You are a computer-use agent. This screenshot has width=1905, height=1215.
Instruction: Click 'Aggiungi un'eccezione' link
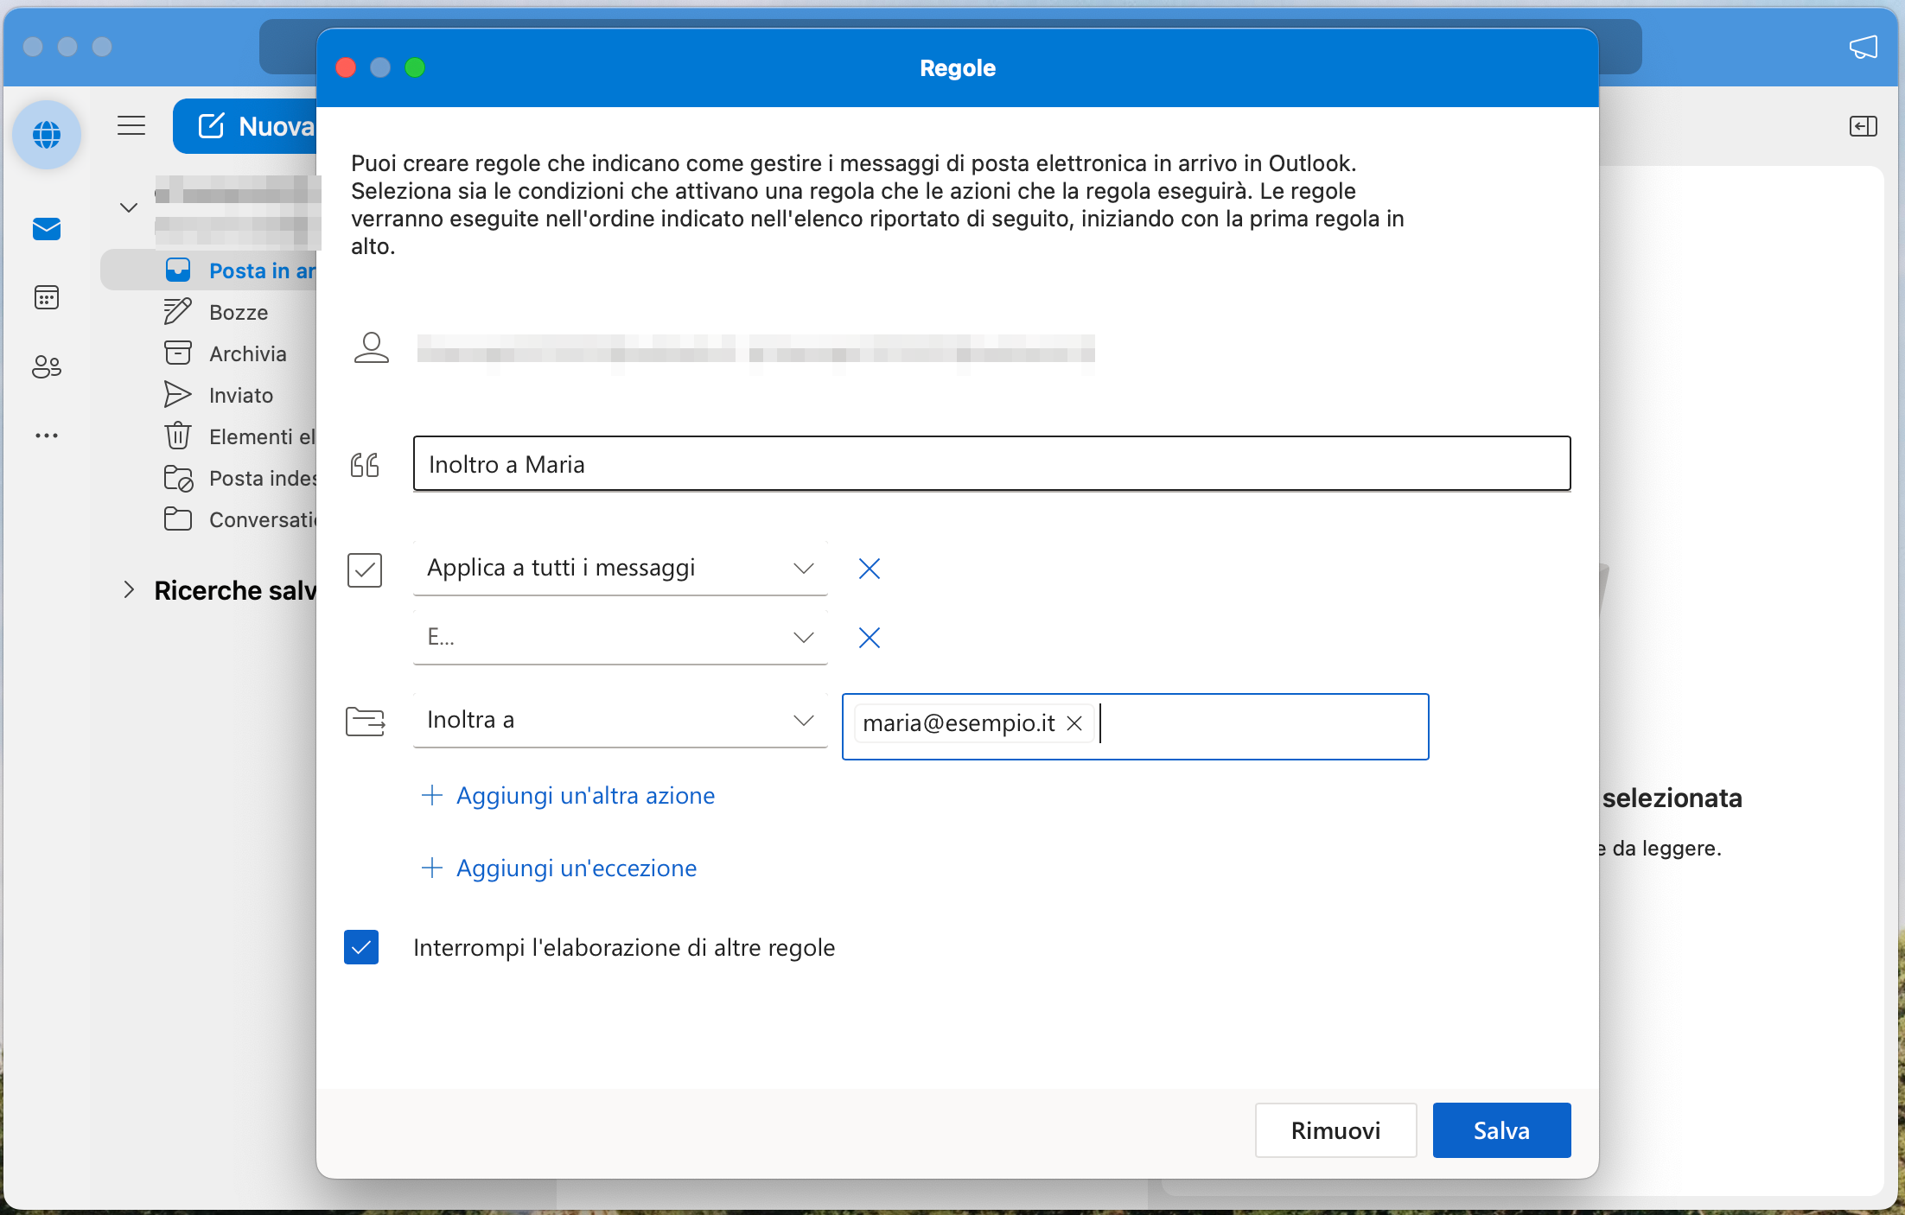[558, 868]
